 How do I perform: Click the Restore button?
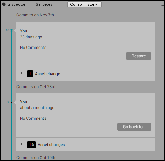point(139,56)
